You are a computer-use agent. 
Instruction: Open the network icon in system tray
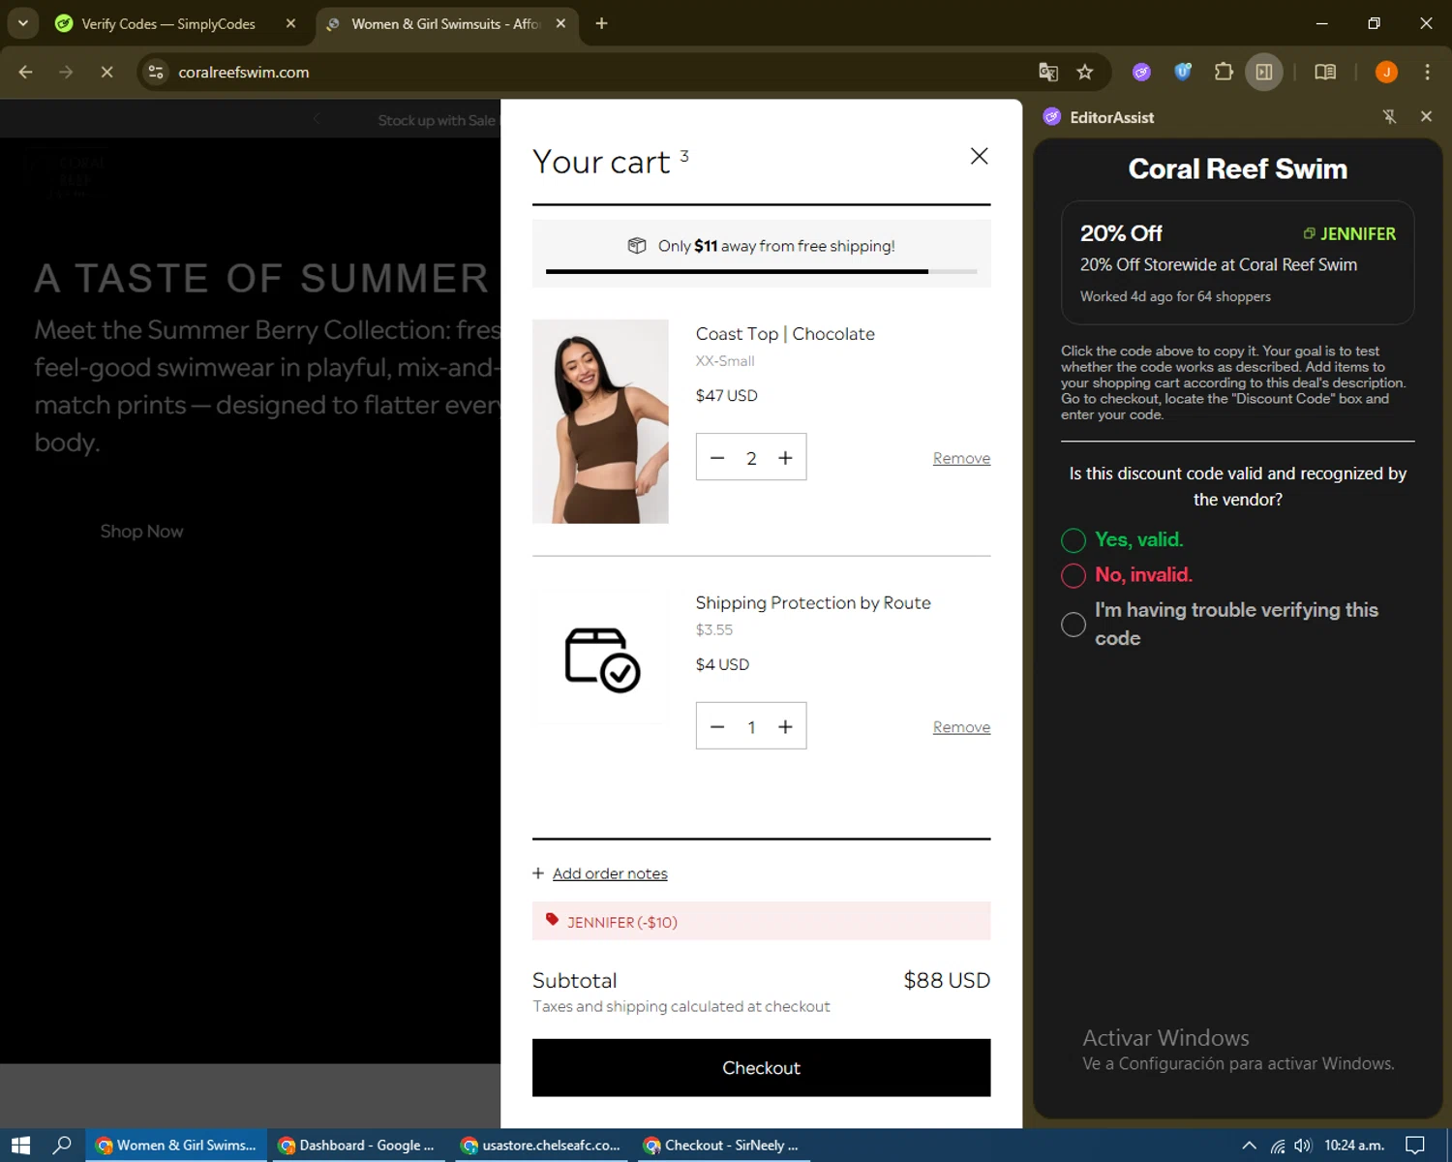coord(1278,1146)
